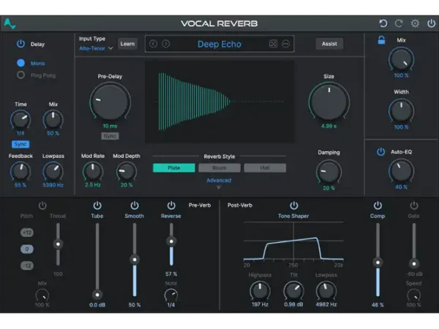The image size is (439, 329).
Task: Click the Tone Shaper Tilt knob
Action: pyautogui.click(x=293, y=291)
